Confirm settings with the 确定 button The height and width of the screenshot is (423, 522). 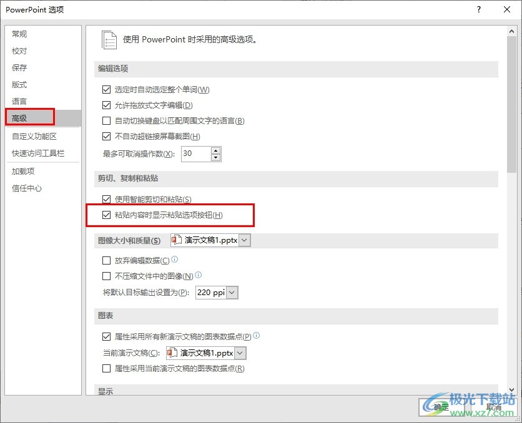[441, 407]
